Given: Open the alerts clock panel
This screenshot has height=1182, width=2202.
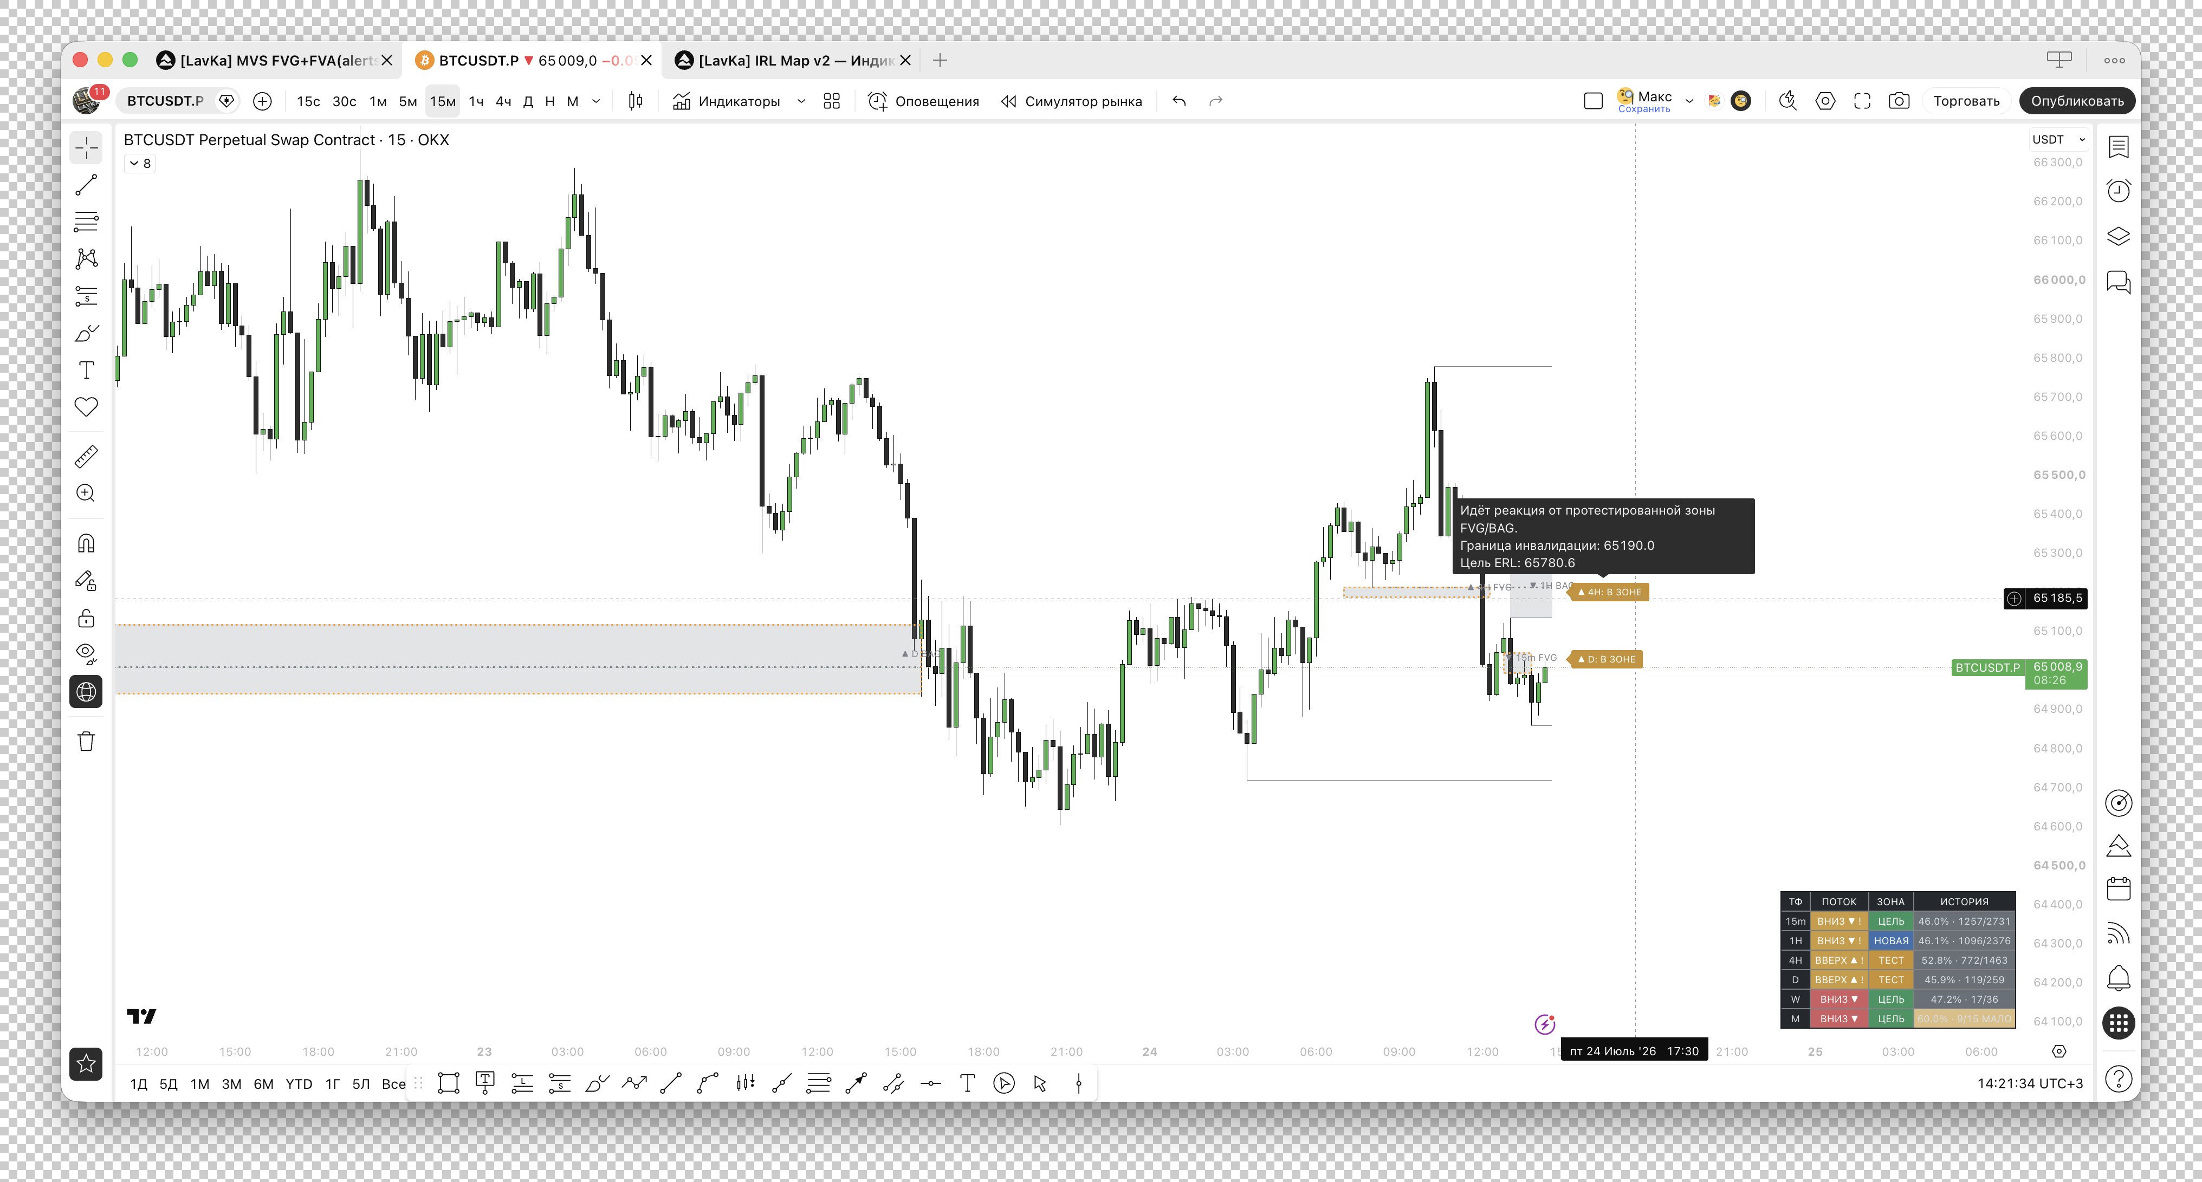Looking at the screenshot, I should point(2118,191).
